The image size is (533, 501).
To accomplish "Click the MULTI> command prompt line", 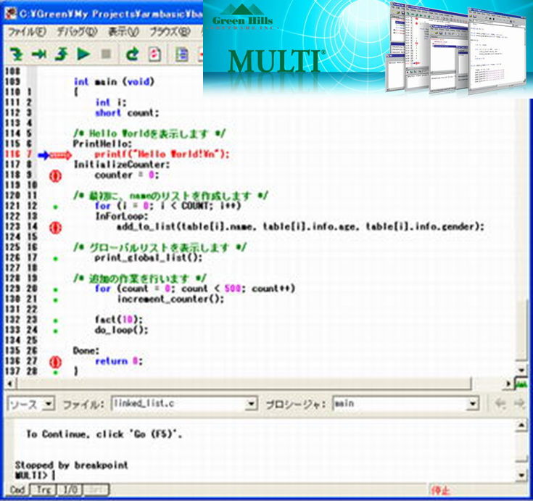I will click(x=35, y=475).
